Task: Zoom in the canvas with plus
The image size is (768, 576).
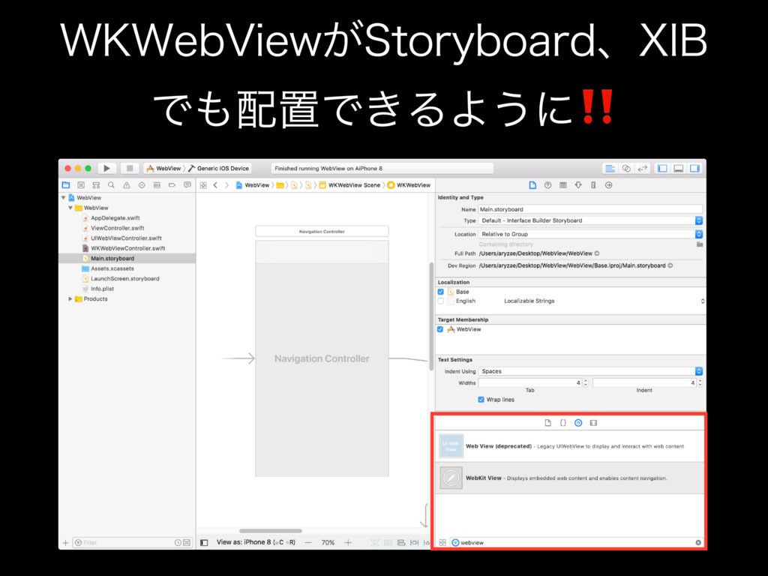Action: [x=348, y=543]
